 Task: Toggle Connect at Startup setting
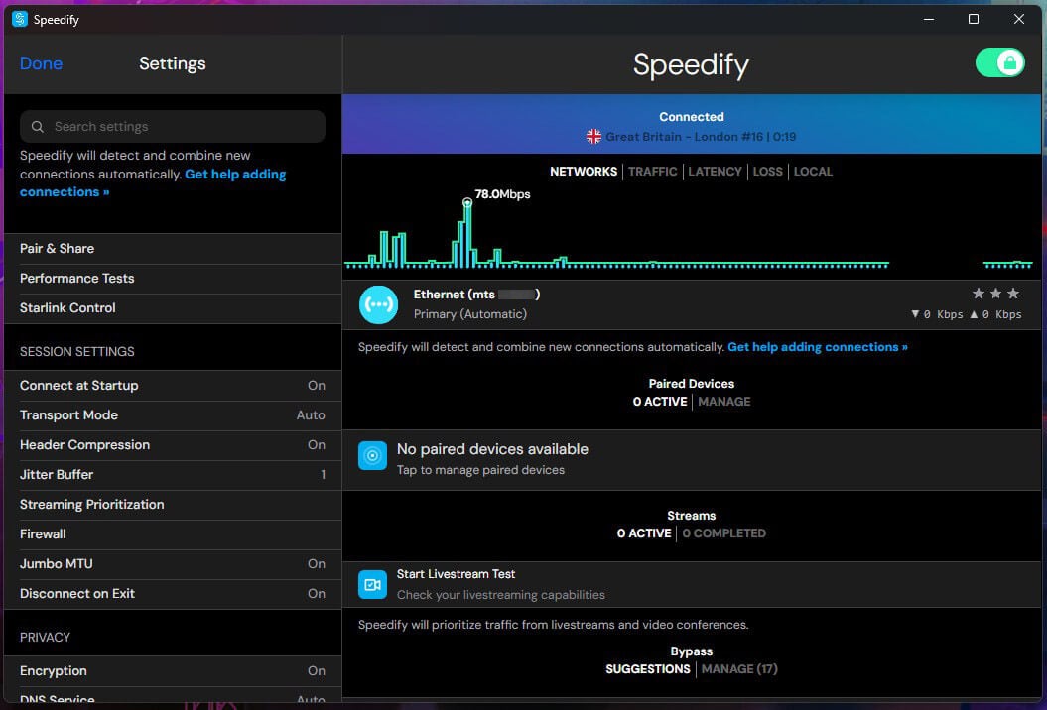(x=173, y=386)
